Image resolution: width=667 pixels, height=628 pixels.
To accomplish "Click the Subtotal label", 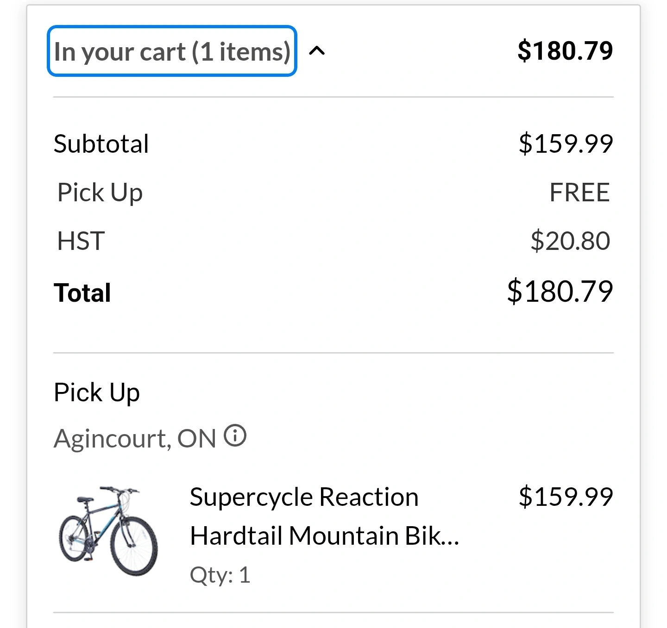I will coord(101,143).
